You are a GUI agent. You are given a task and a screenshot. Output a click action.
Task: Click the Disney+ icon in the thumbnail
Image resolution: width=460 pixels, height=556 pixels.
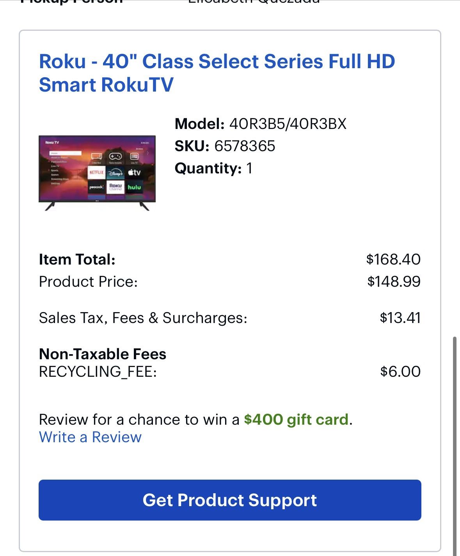pyautogui.click(x=116, y=172)
